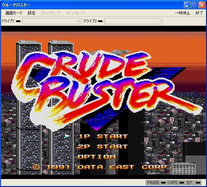Click the PAUSE status indicator
The image size is (207, 187).
pos(156,183)
